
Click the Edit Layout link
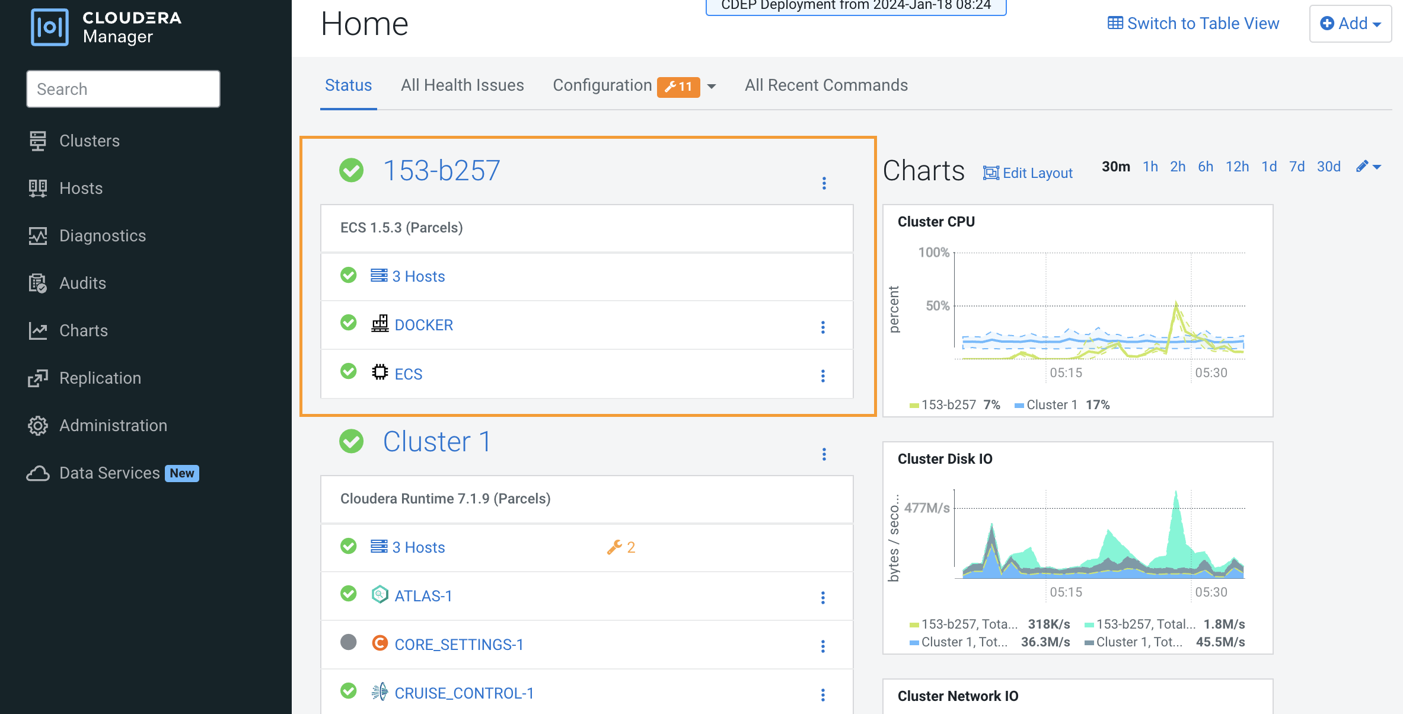coord(1028,173)
